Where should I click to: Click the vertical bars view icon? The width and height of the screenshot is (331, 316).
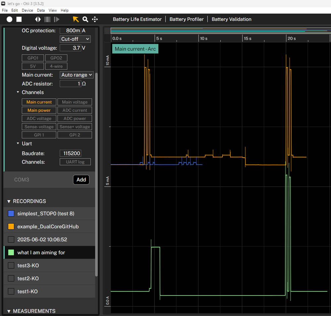[x=47, y=19]
